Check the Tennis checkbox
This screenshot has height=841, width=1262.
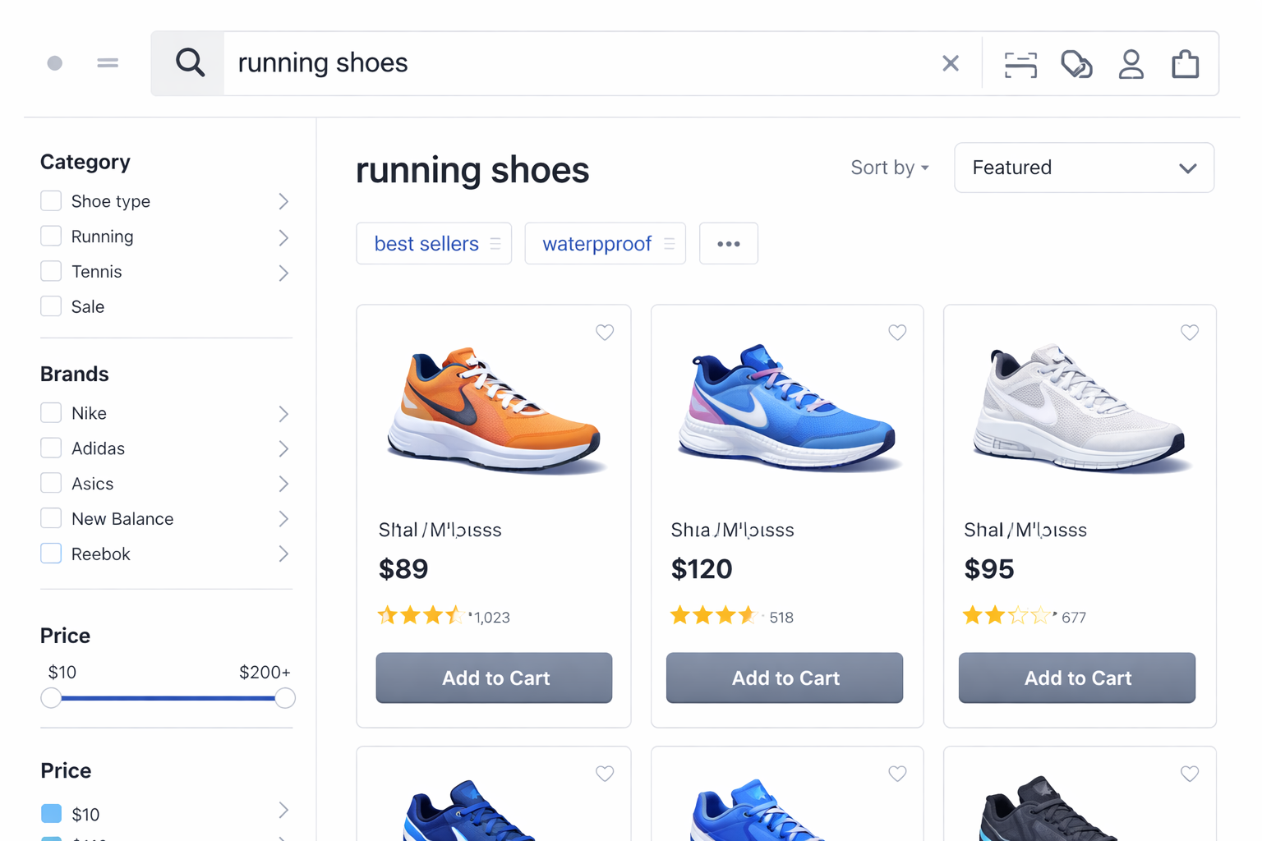[x=51, y=272]
